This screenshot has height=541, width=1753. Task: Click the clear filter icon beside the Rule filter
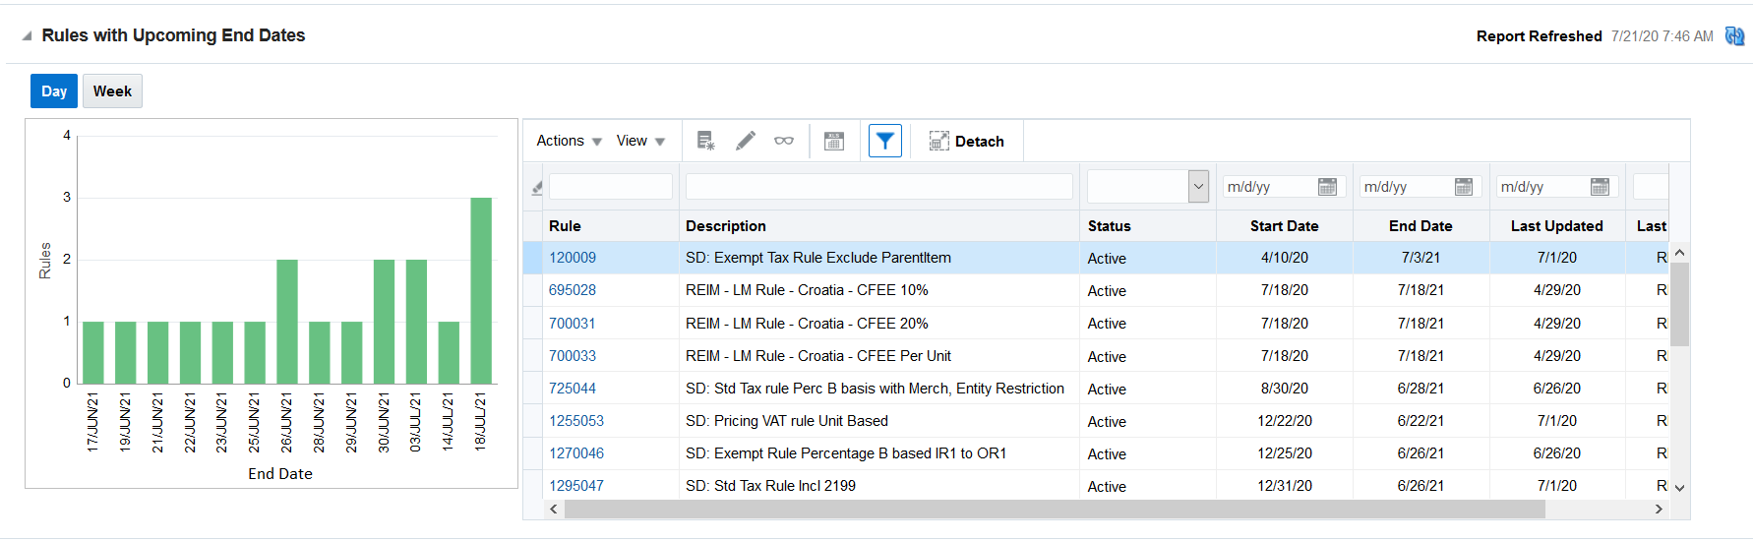536,187
